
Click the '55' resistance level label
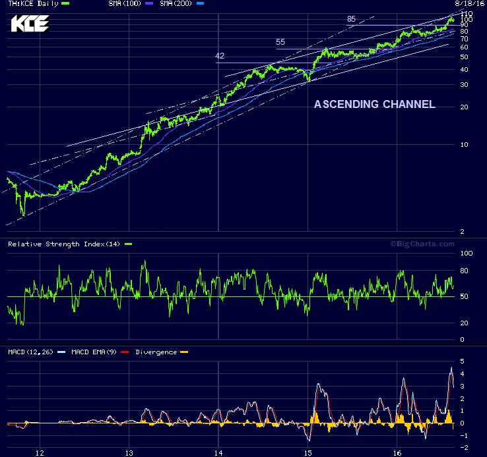280,42
